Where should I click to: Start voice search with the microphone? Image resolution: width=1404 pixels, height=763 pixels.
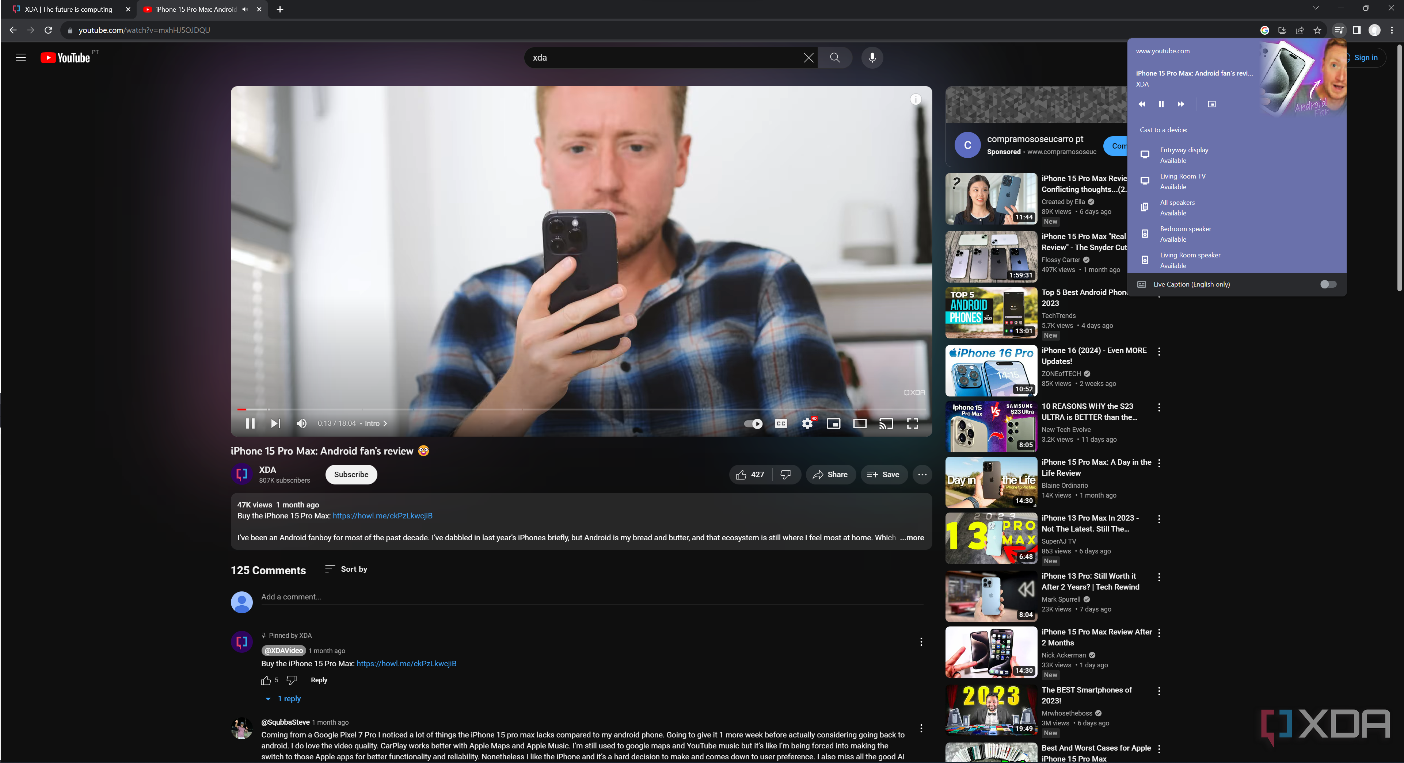coord(872,58)
